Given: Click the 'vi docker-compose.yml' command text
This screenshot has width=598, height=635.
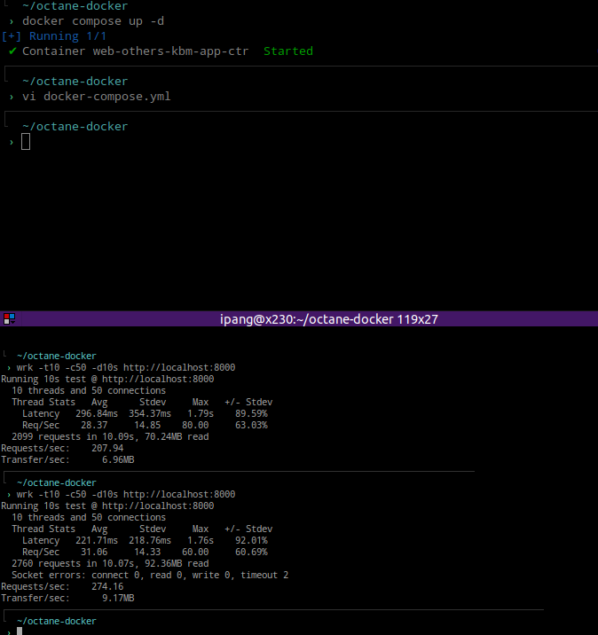Looking at the screenshot, I should (x=96, y=96).
